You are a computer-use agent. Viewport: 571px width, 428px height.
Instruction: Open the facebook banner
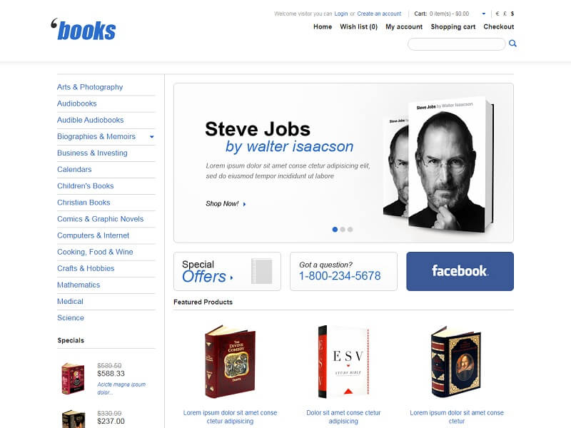[x=460, y=271]
